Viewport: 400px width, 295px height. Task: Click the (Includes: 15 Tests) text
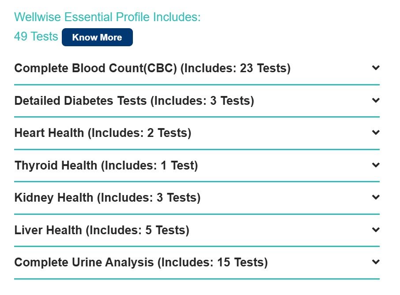click(213, 262)
